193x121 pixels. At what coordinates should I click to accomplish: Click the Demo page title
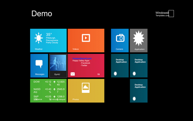pyautogui.click(x=42, y=14)
